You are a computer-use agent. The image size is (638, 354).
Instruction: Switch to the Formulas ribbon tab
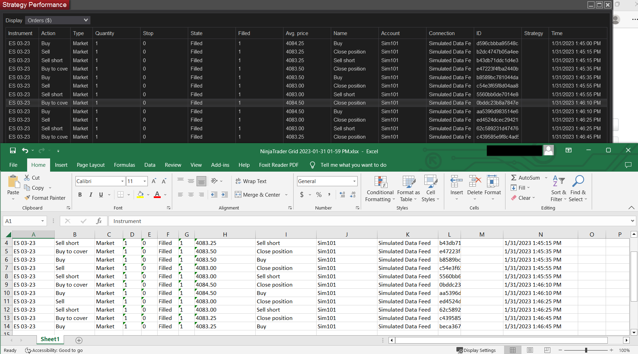click(124, 165)
